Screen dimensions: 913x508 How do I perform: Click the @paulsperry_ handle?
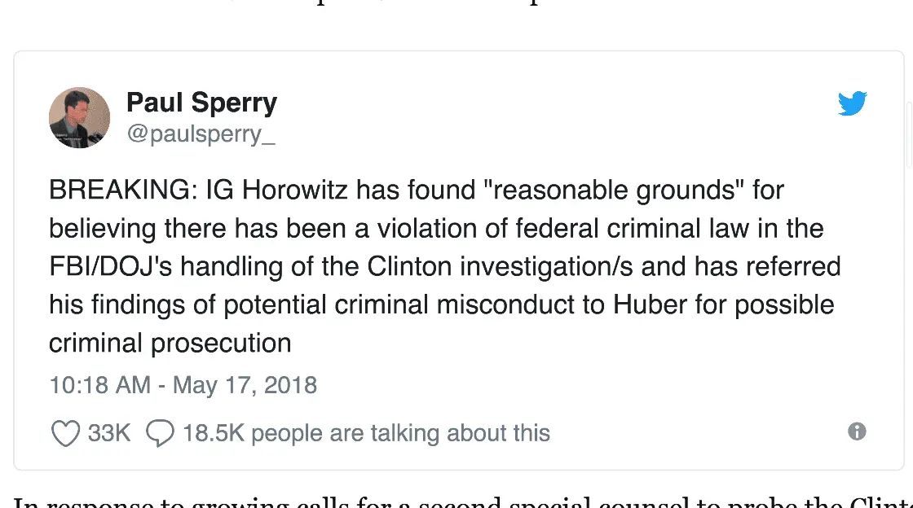(x=201, y=133)
